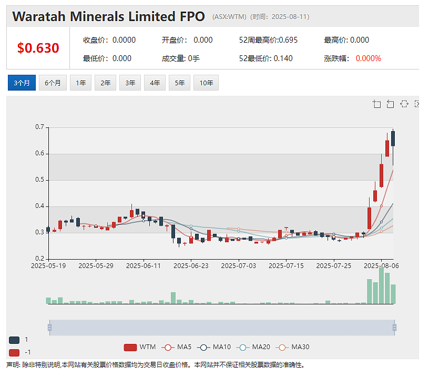This screenshot has height=376, width=429.
Task: Click the 涨跌幅 0.000% value
Action: (x=368, y=58)
